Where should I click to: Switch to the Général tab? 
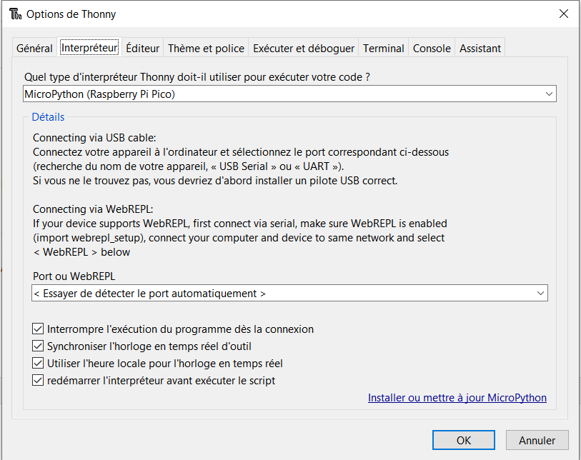34,49
